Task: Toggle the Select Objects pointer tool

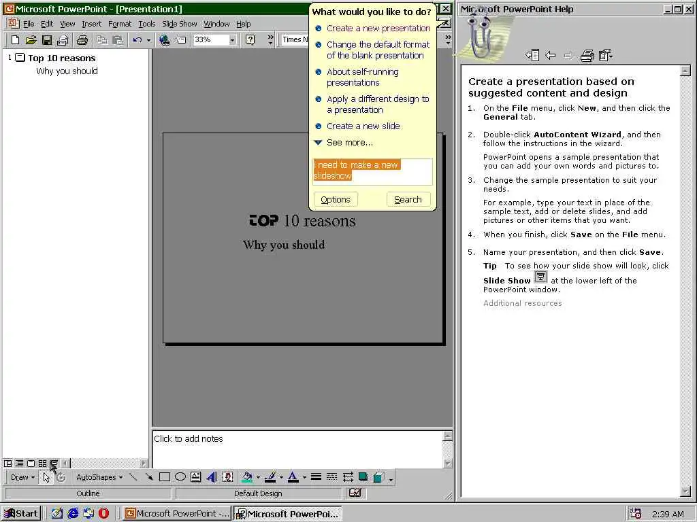Action: [x=46, y=477]
